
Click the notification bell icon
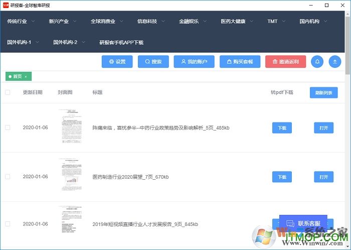(x=317, y=62)
